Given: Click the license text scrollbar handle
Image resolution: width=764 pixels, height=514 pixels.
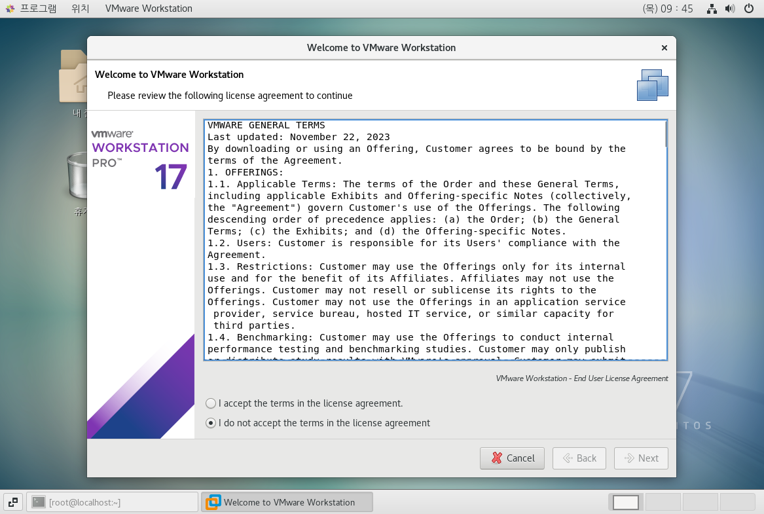Looking at the screenshot, I should tap(666, 134).
